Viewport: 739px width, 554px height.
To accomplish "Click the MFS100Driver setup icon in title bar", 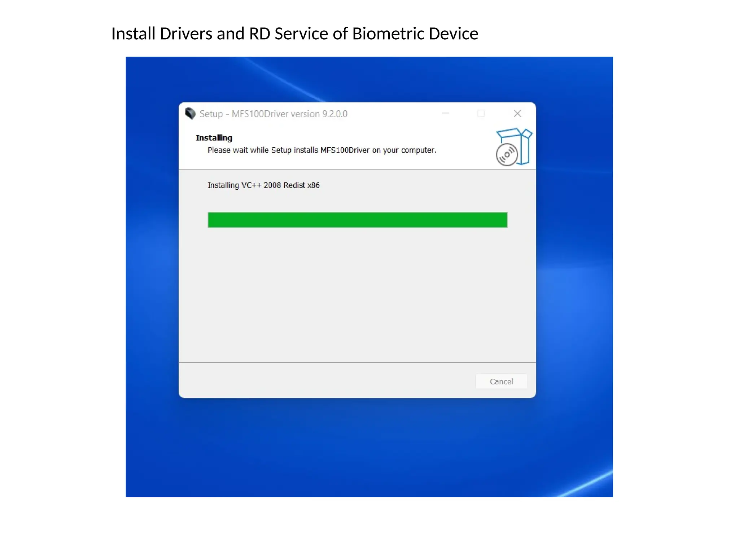I will click(190, 114).
